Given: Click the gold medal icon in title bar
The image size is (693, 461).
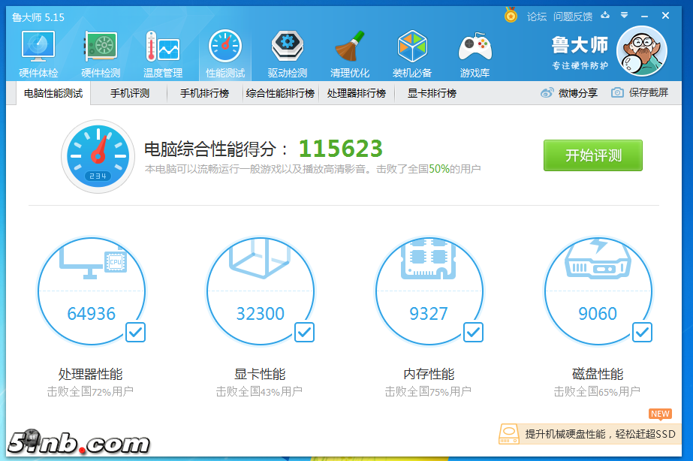Looking at the screenshot, I should pyautogui.click(x=511, y=15).
